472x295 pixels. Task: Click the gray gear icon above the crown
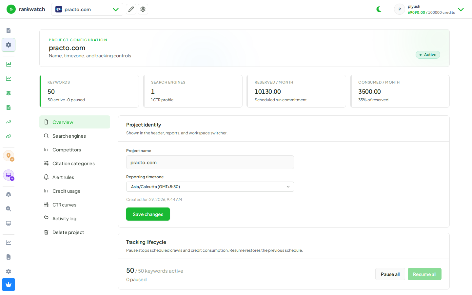pyautogui.click(x=9, y=271)
